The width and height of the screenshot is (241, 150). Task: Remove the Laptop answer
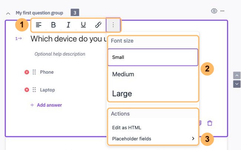pyautogui.click(x=27, y=90)
